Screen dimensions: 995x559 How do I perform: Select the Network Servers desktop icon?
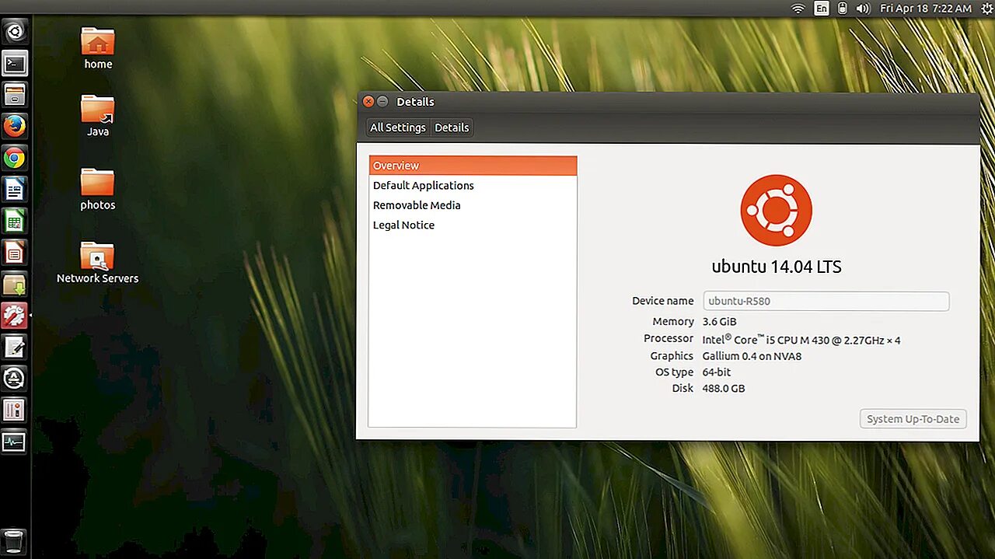[x=98, y=262]
